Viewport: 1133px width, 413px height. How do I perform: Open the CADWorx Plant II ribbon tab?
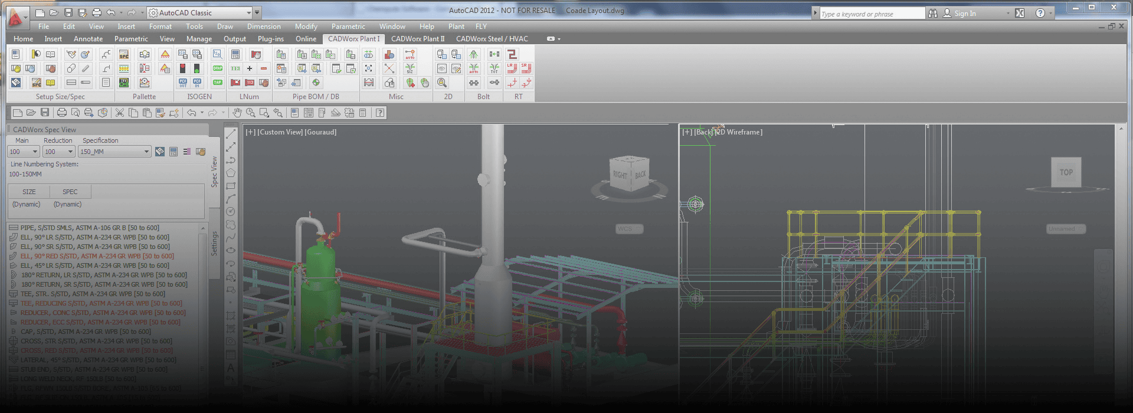[418, 39]
